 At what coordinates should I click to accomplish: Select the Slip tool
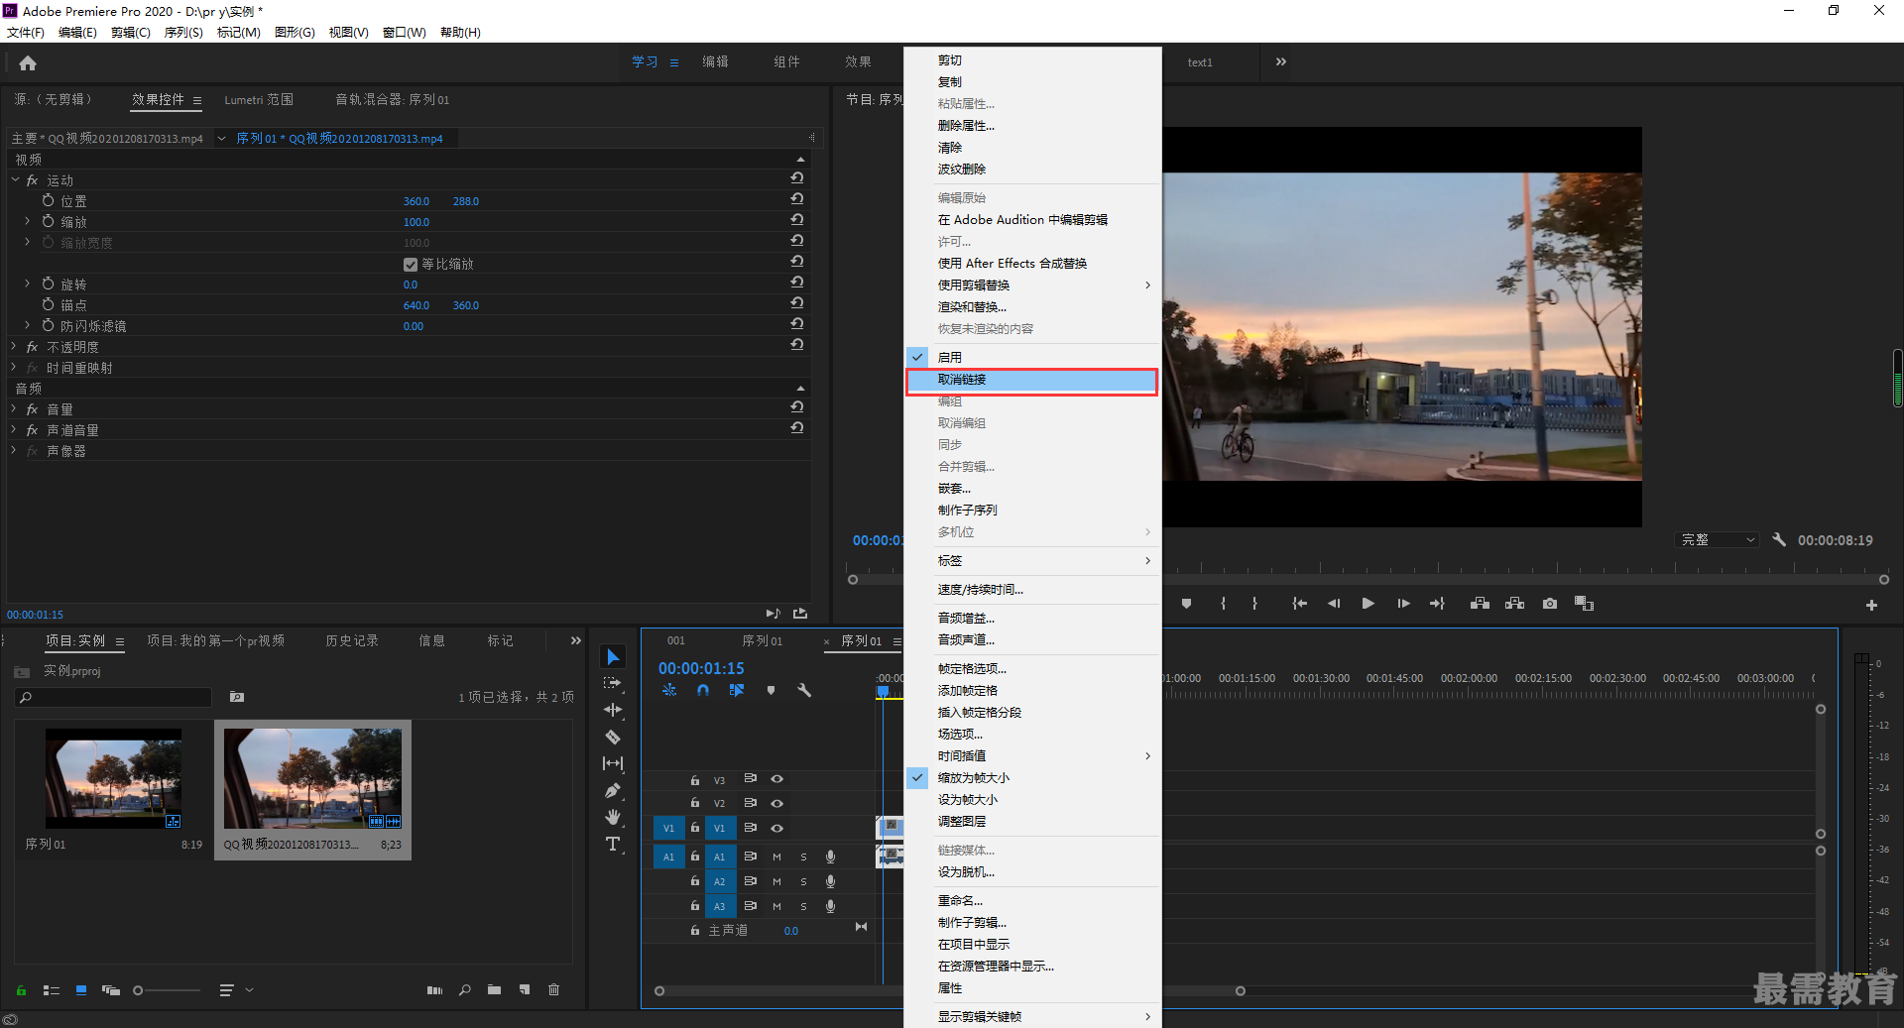[613, 763]
